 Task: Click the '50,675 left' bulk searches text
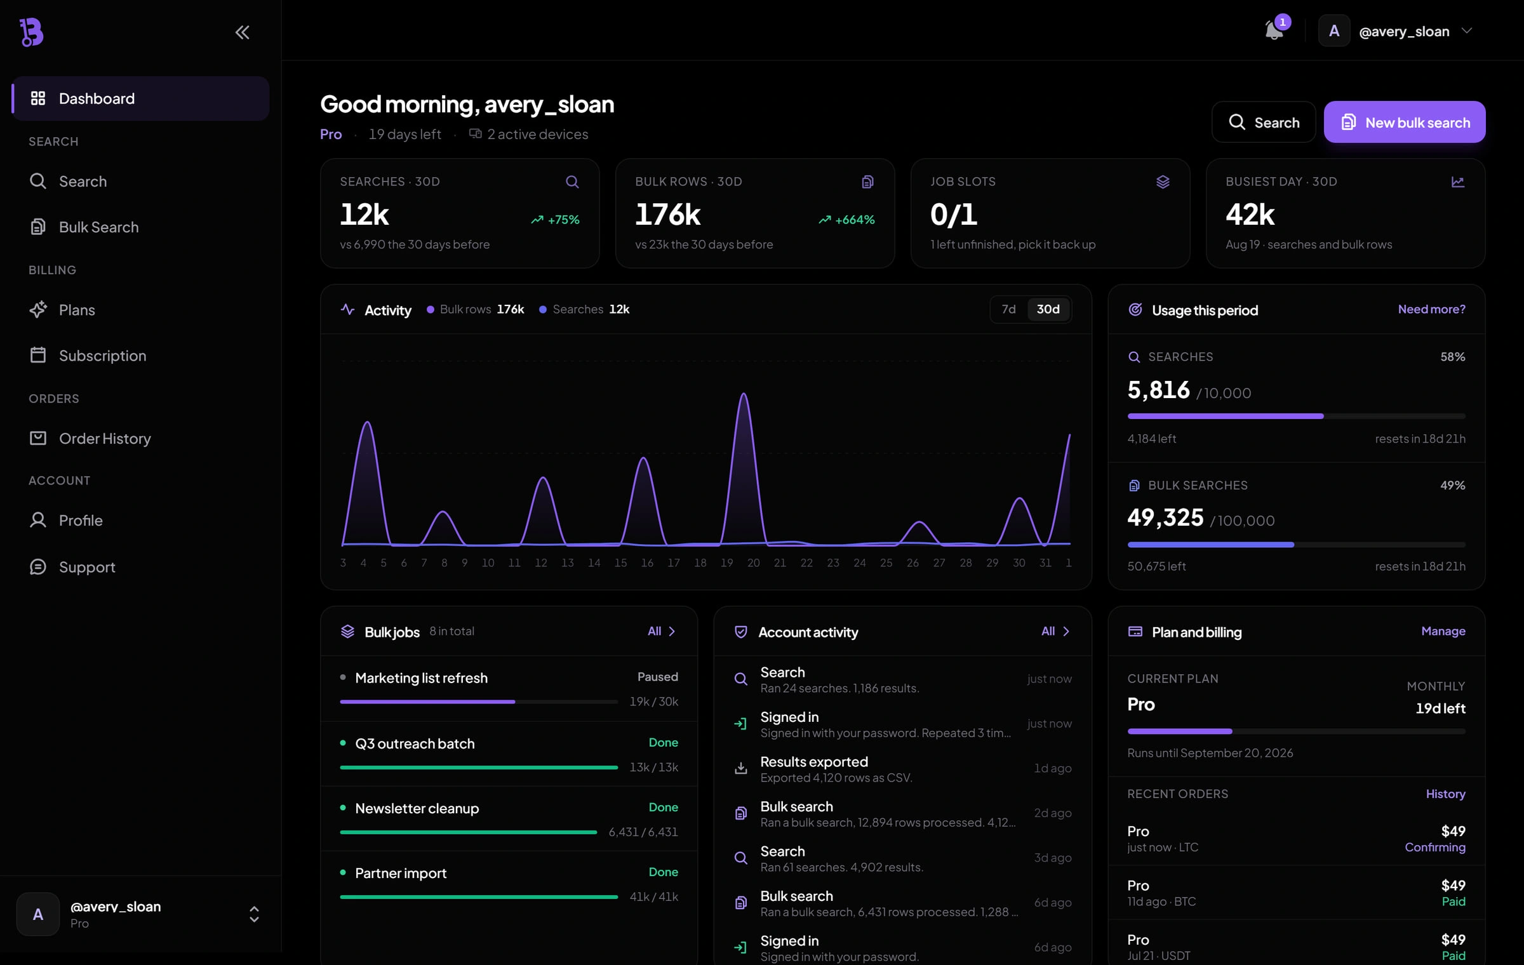1156,566
